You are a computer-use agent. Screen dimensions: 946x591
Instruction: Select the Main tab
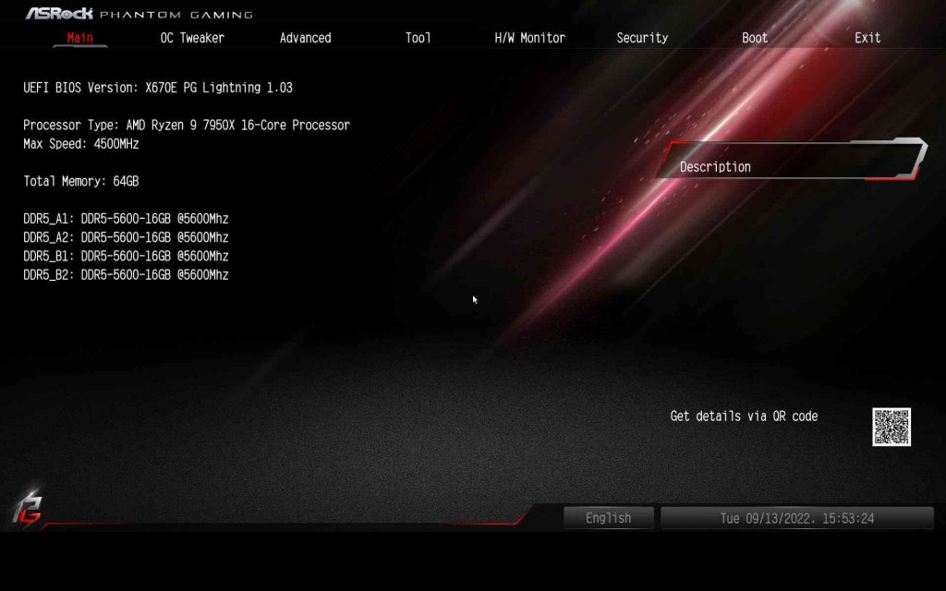point(80,38)
